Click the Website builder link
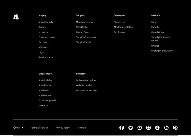Screen dimensions: 191x137 84,85
